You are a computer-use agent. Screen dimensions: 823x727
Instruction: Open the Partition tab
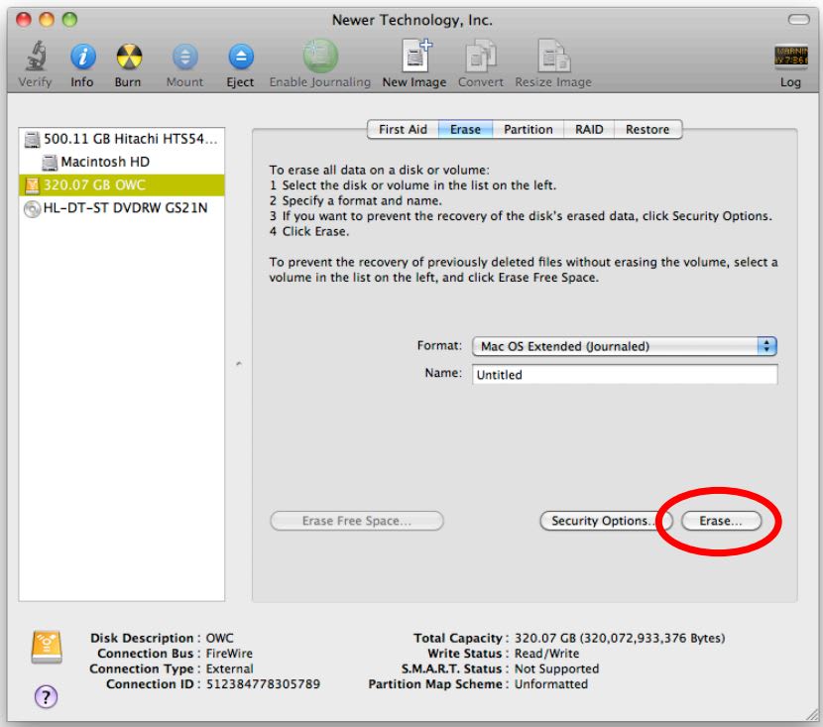(529, 129)
